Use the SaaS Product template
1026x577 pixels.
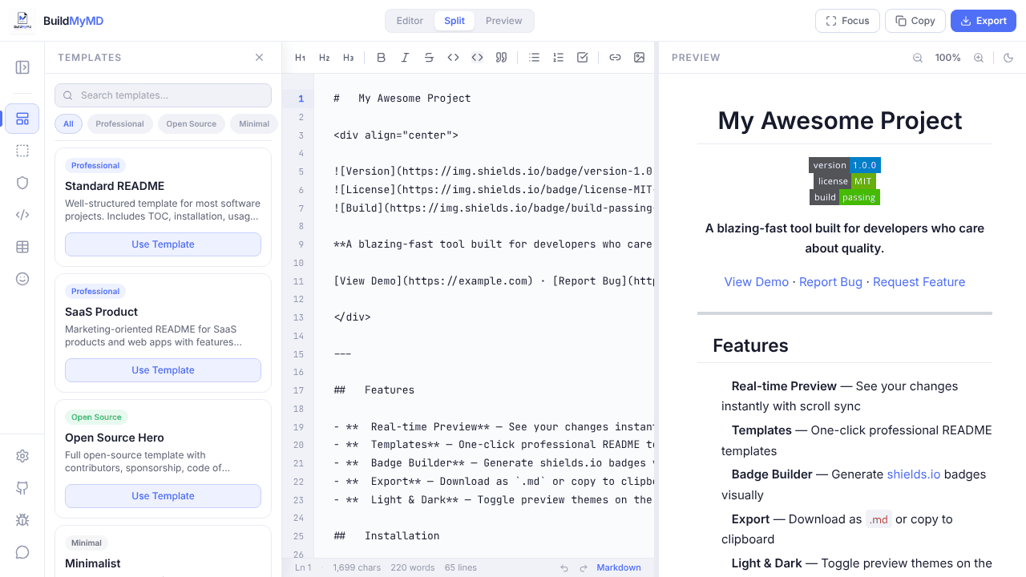point(163,370)
